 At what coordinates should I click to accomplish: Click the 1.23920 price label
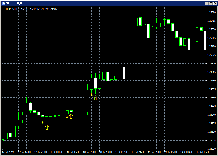click(211, 149)
